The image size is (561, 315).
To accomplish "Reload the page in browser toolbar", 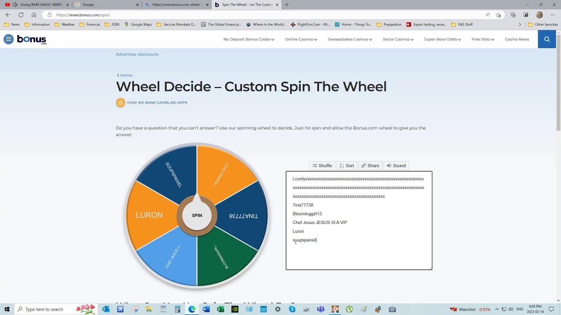I will click(x=21, y=15).
